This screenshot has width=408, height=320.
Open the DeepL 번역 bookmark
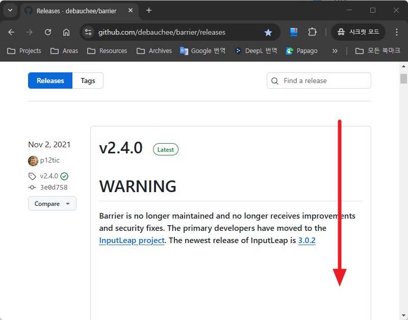click(256, 50)
